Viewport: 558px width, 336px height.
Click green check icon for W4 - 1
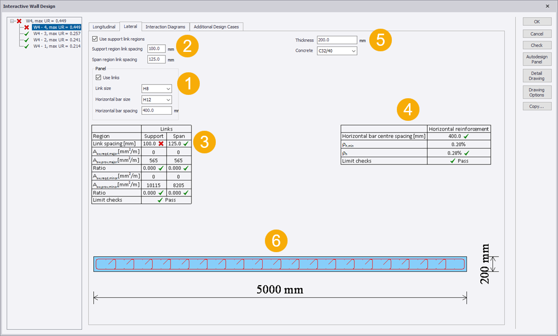coord(26,46)
